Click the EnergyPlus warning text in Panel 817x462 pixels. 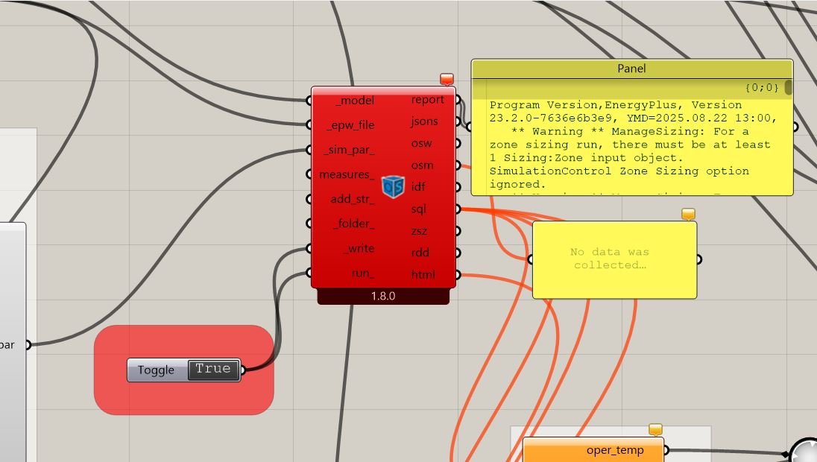[631, 145]
